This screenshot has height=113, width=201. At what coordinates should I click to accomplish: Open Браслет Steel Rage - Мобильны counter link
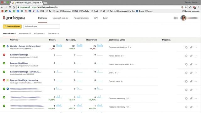(26, 72)
